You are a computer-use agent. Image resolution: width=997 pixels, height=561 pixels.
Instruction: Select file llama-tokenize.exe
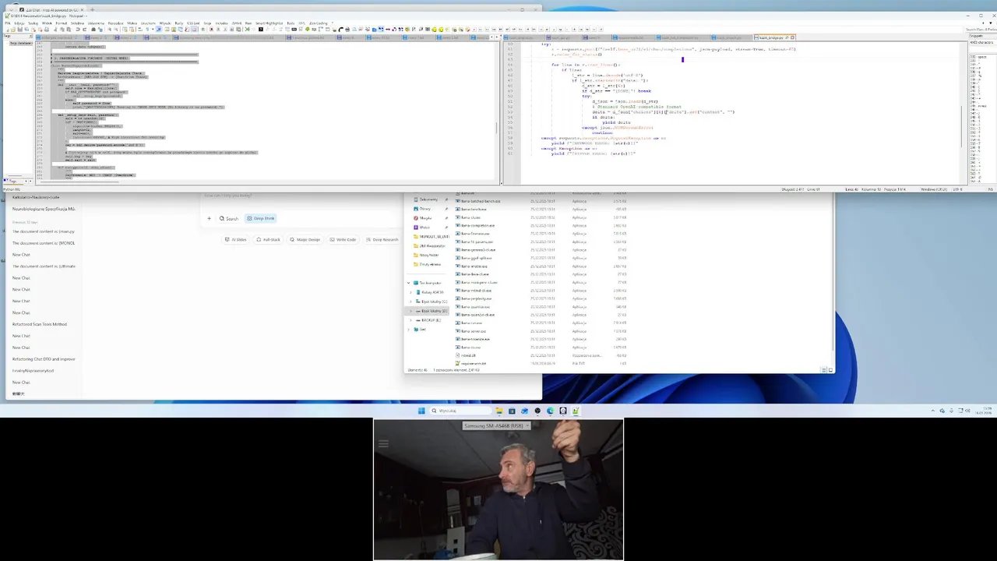472,339
